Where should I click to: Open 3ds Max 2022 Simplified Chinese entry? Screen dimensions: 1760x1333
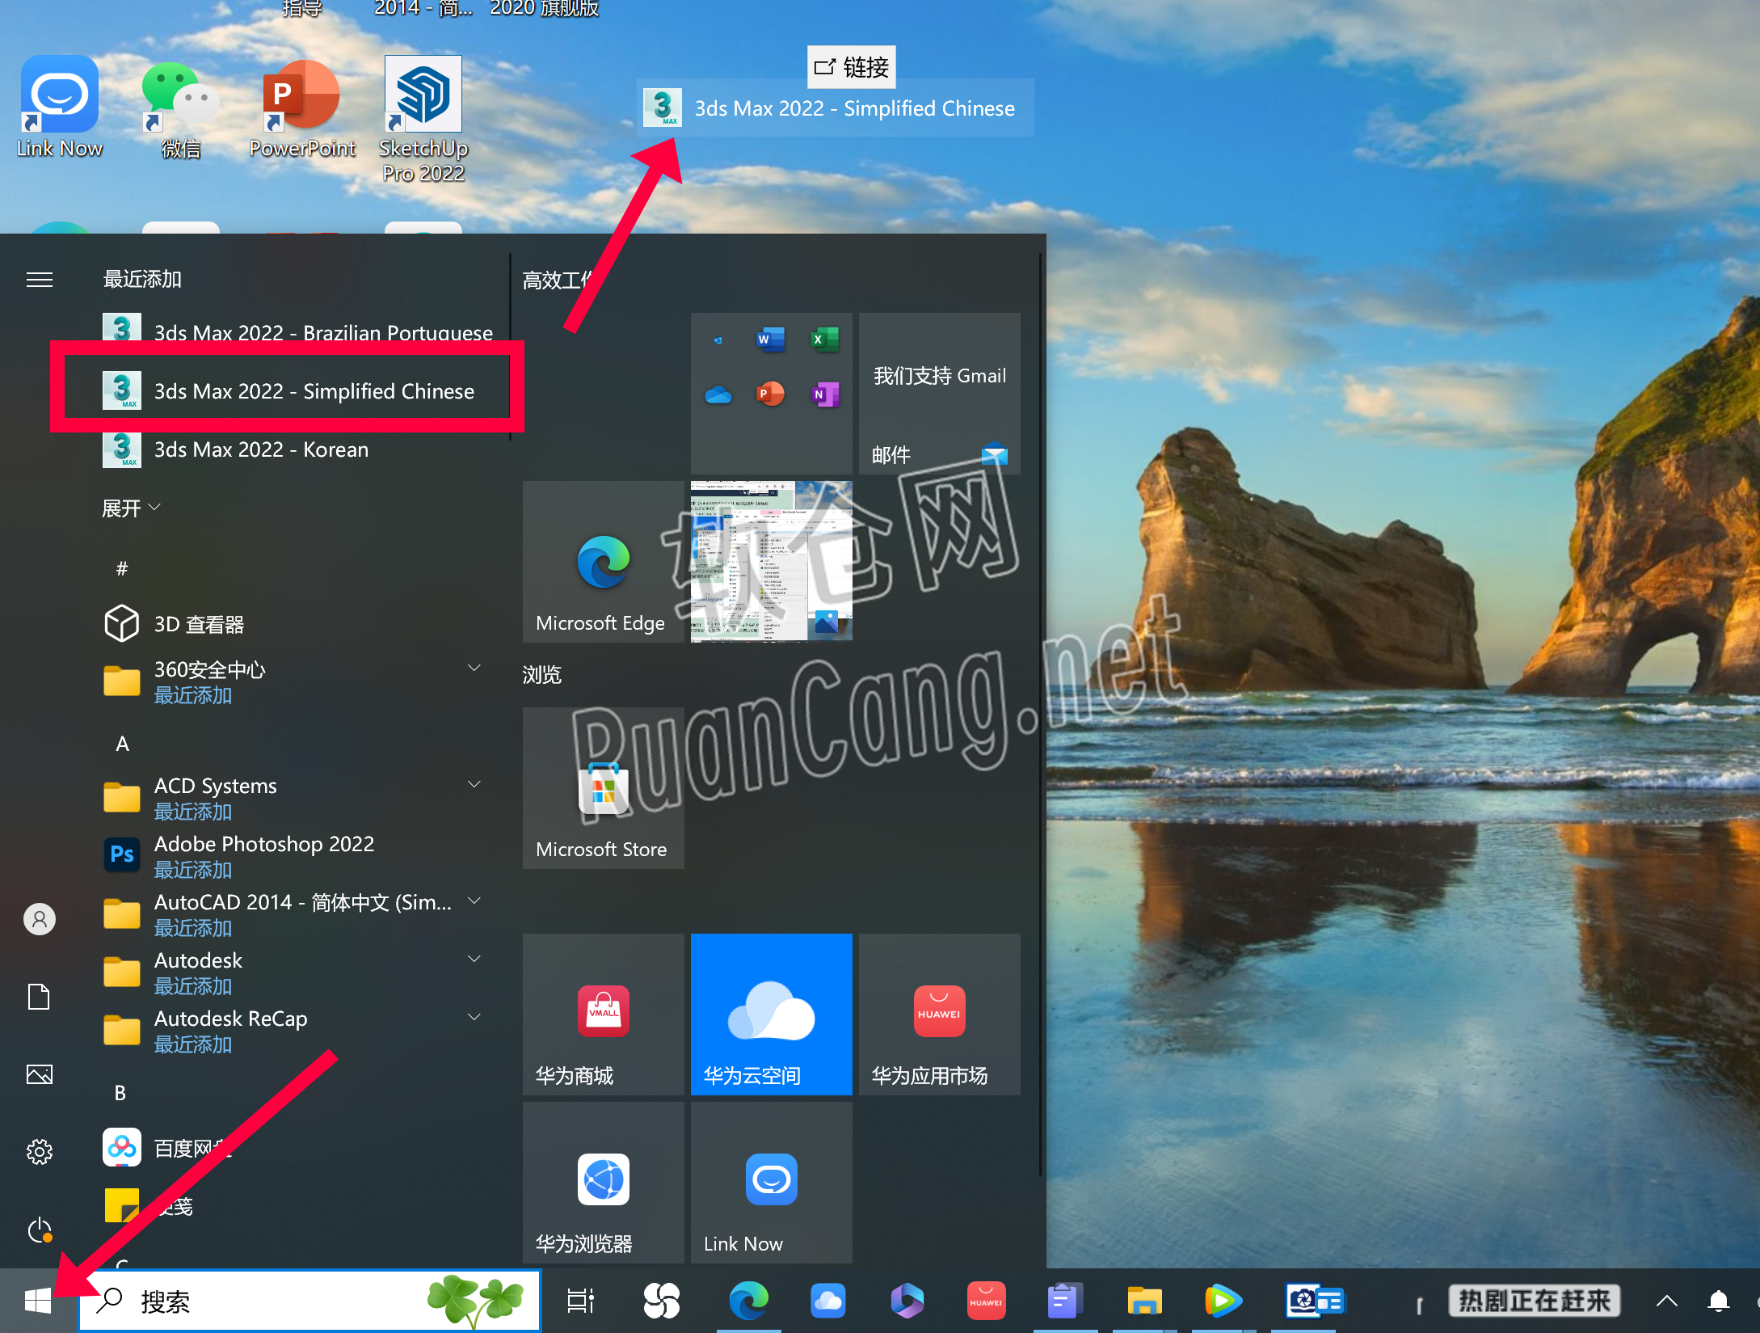(x=314, y=391)
